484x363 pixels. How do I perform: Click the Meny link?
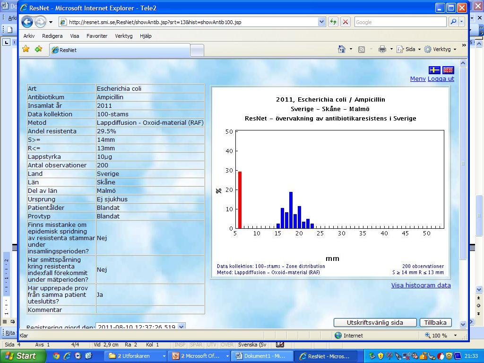click(418, 79)
